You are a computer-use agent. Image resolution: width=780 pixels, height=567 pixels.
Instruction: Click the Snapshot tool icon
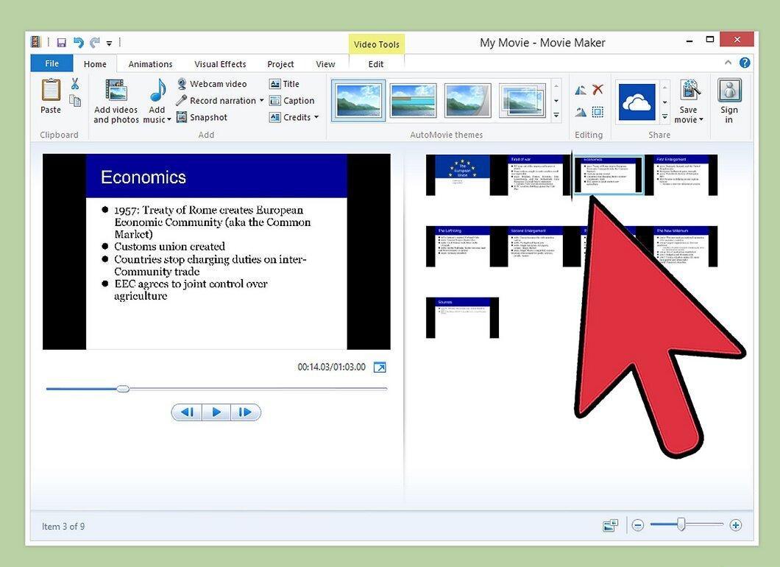pos(182,117)
